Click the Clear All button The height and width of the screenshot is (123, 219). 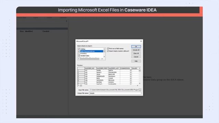point(136,53)
